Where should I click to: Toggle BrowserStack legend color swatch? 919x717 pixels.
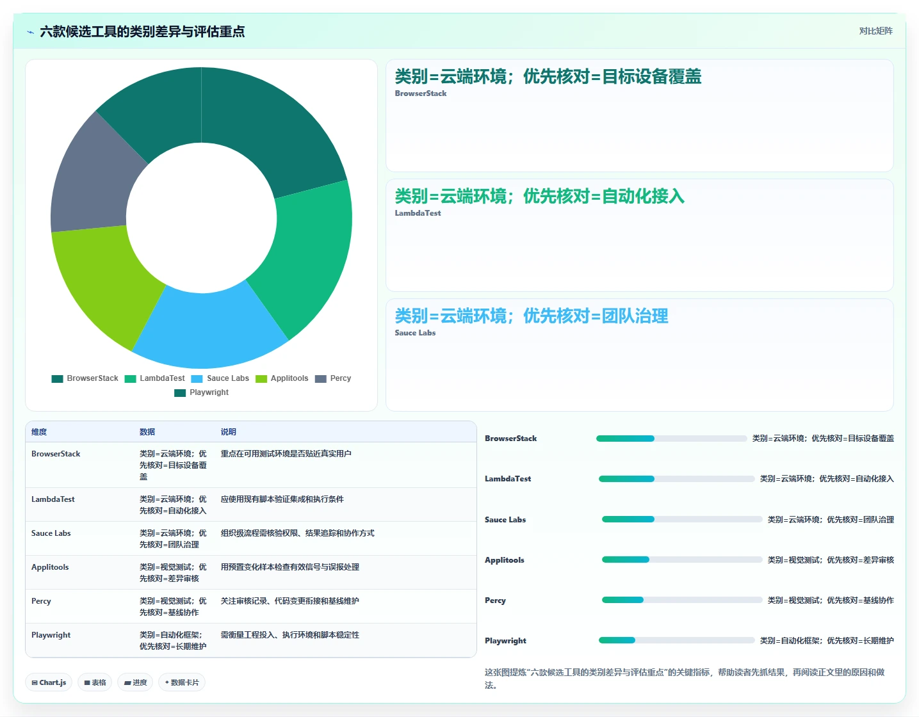57,378
